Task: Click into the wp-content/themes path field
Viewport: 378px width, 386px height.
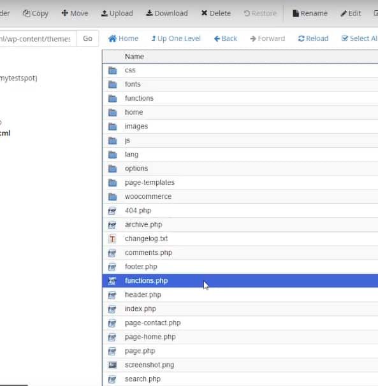Action: coord(38,38)
